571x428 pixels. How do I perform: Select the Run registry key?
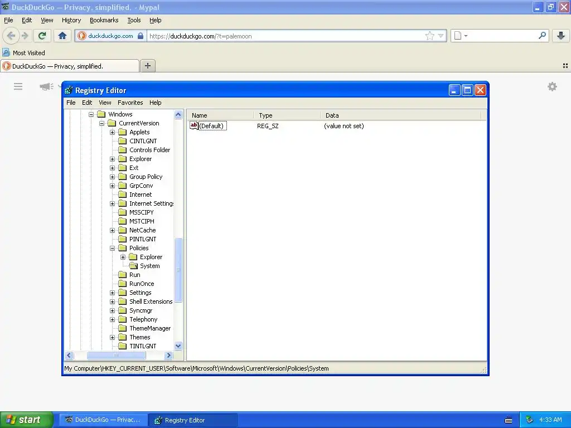134,275
